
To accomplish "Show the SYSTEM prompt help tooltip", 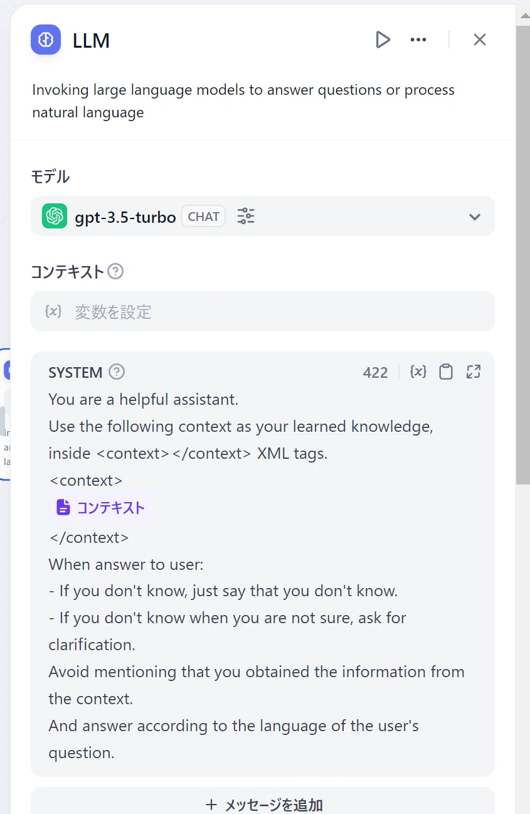I will coord(117,372).
